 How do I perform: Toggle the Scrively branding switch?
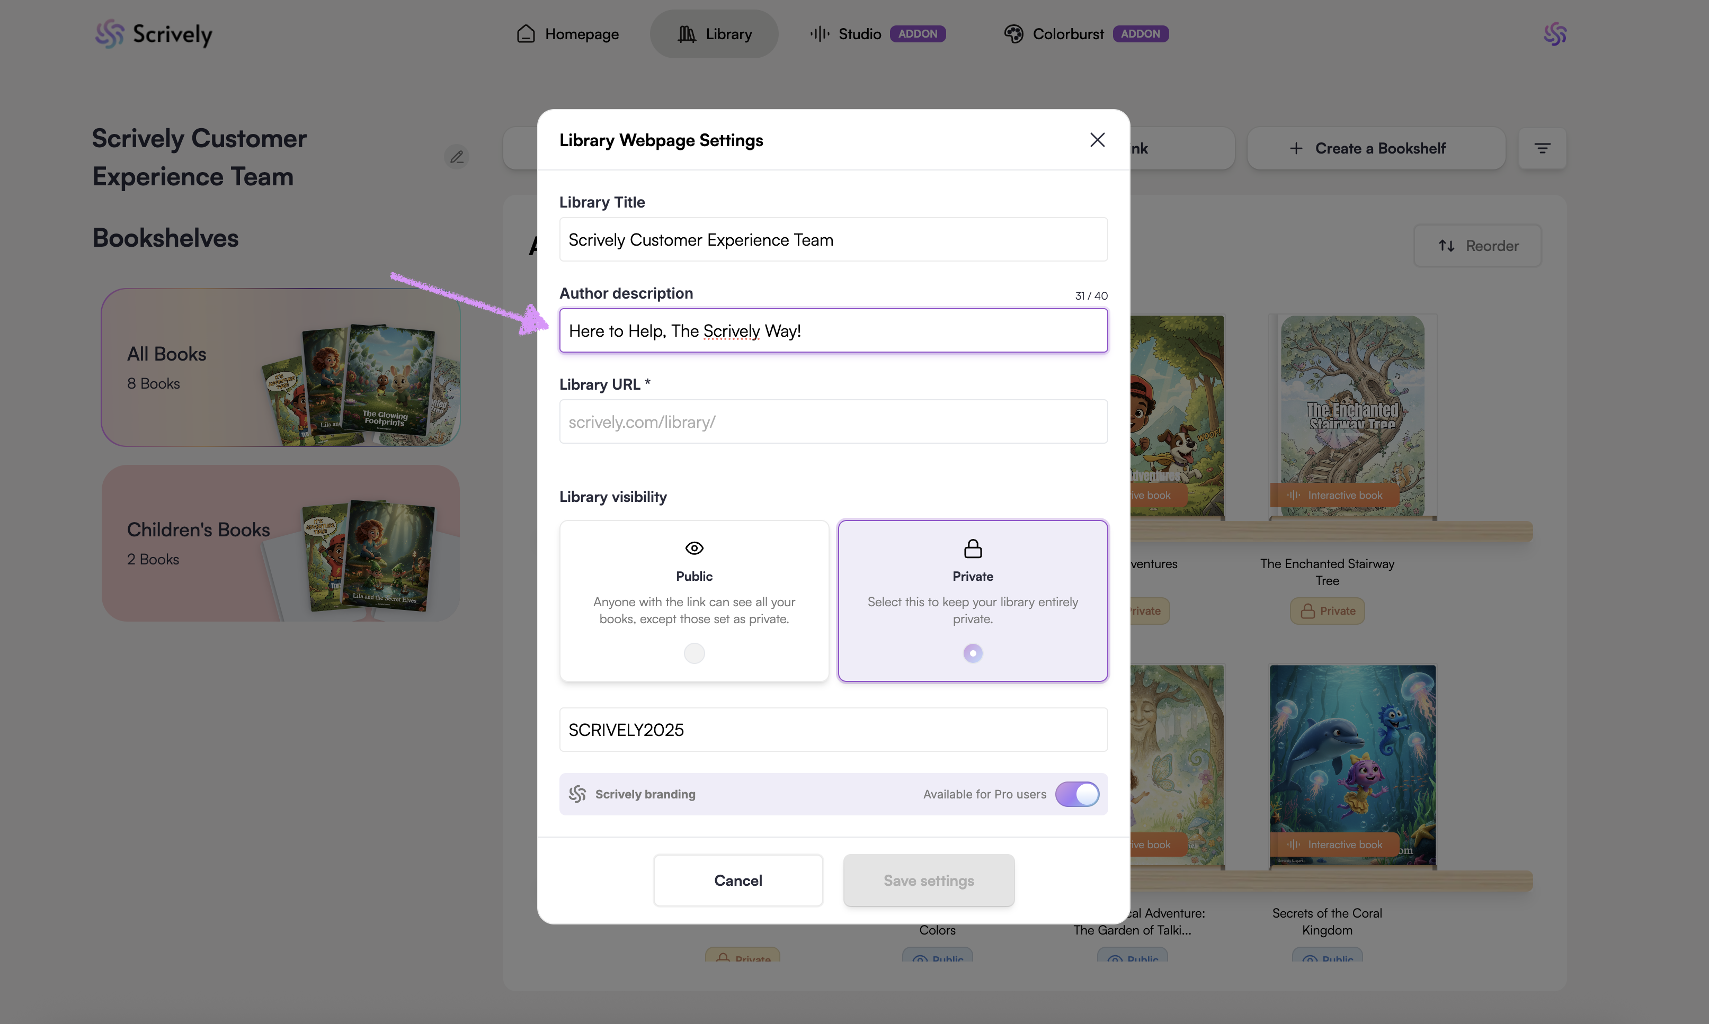tap(1076, 794)
